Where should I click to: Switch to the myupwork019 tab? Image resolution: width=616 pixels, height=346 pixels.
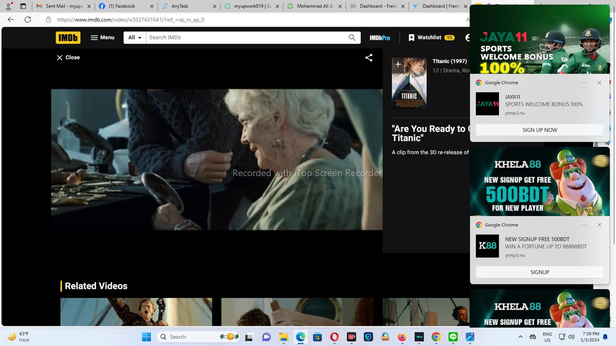click(251, 6)
